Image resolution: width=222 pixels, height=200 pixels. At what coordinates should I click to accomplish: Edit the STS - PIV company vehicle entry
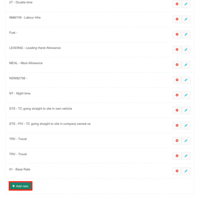click(186, 125)
